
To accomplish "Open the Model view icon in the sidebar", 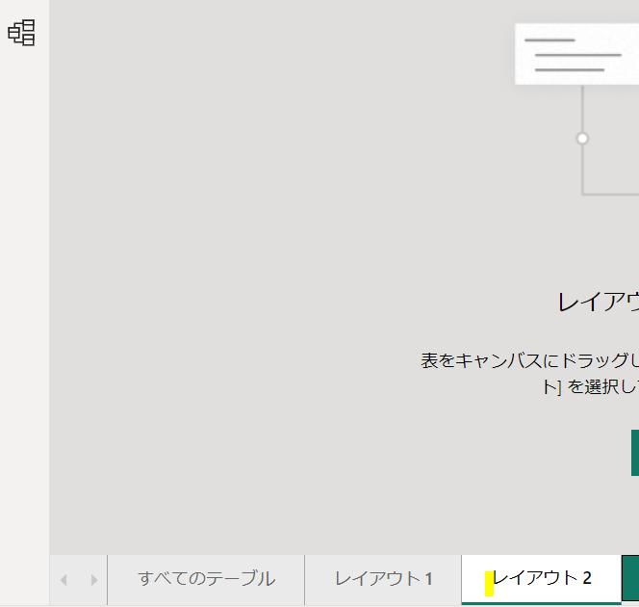I will coord(21,33).
